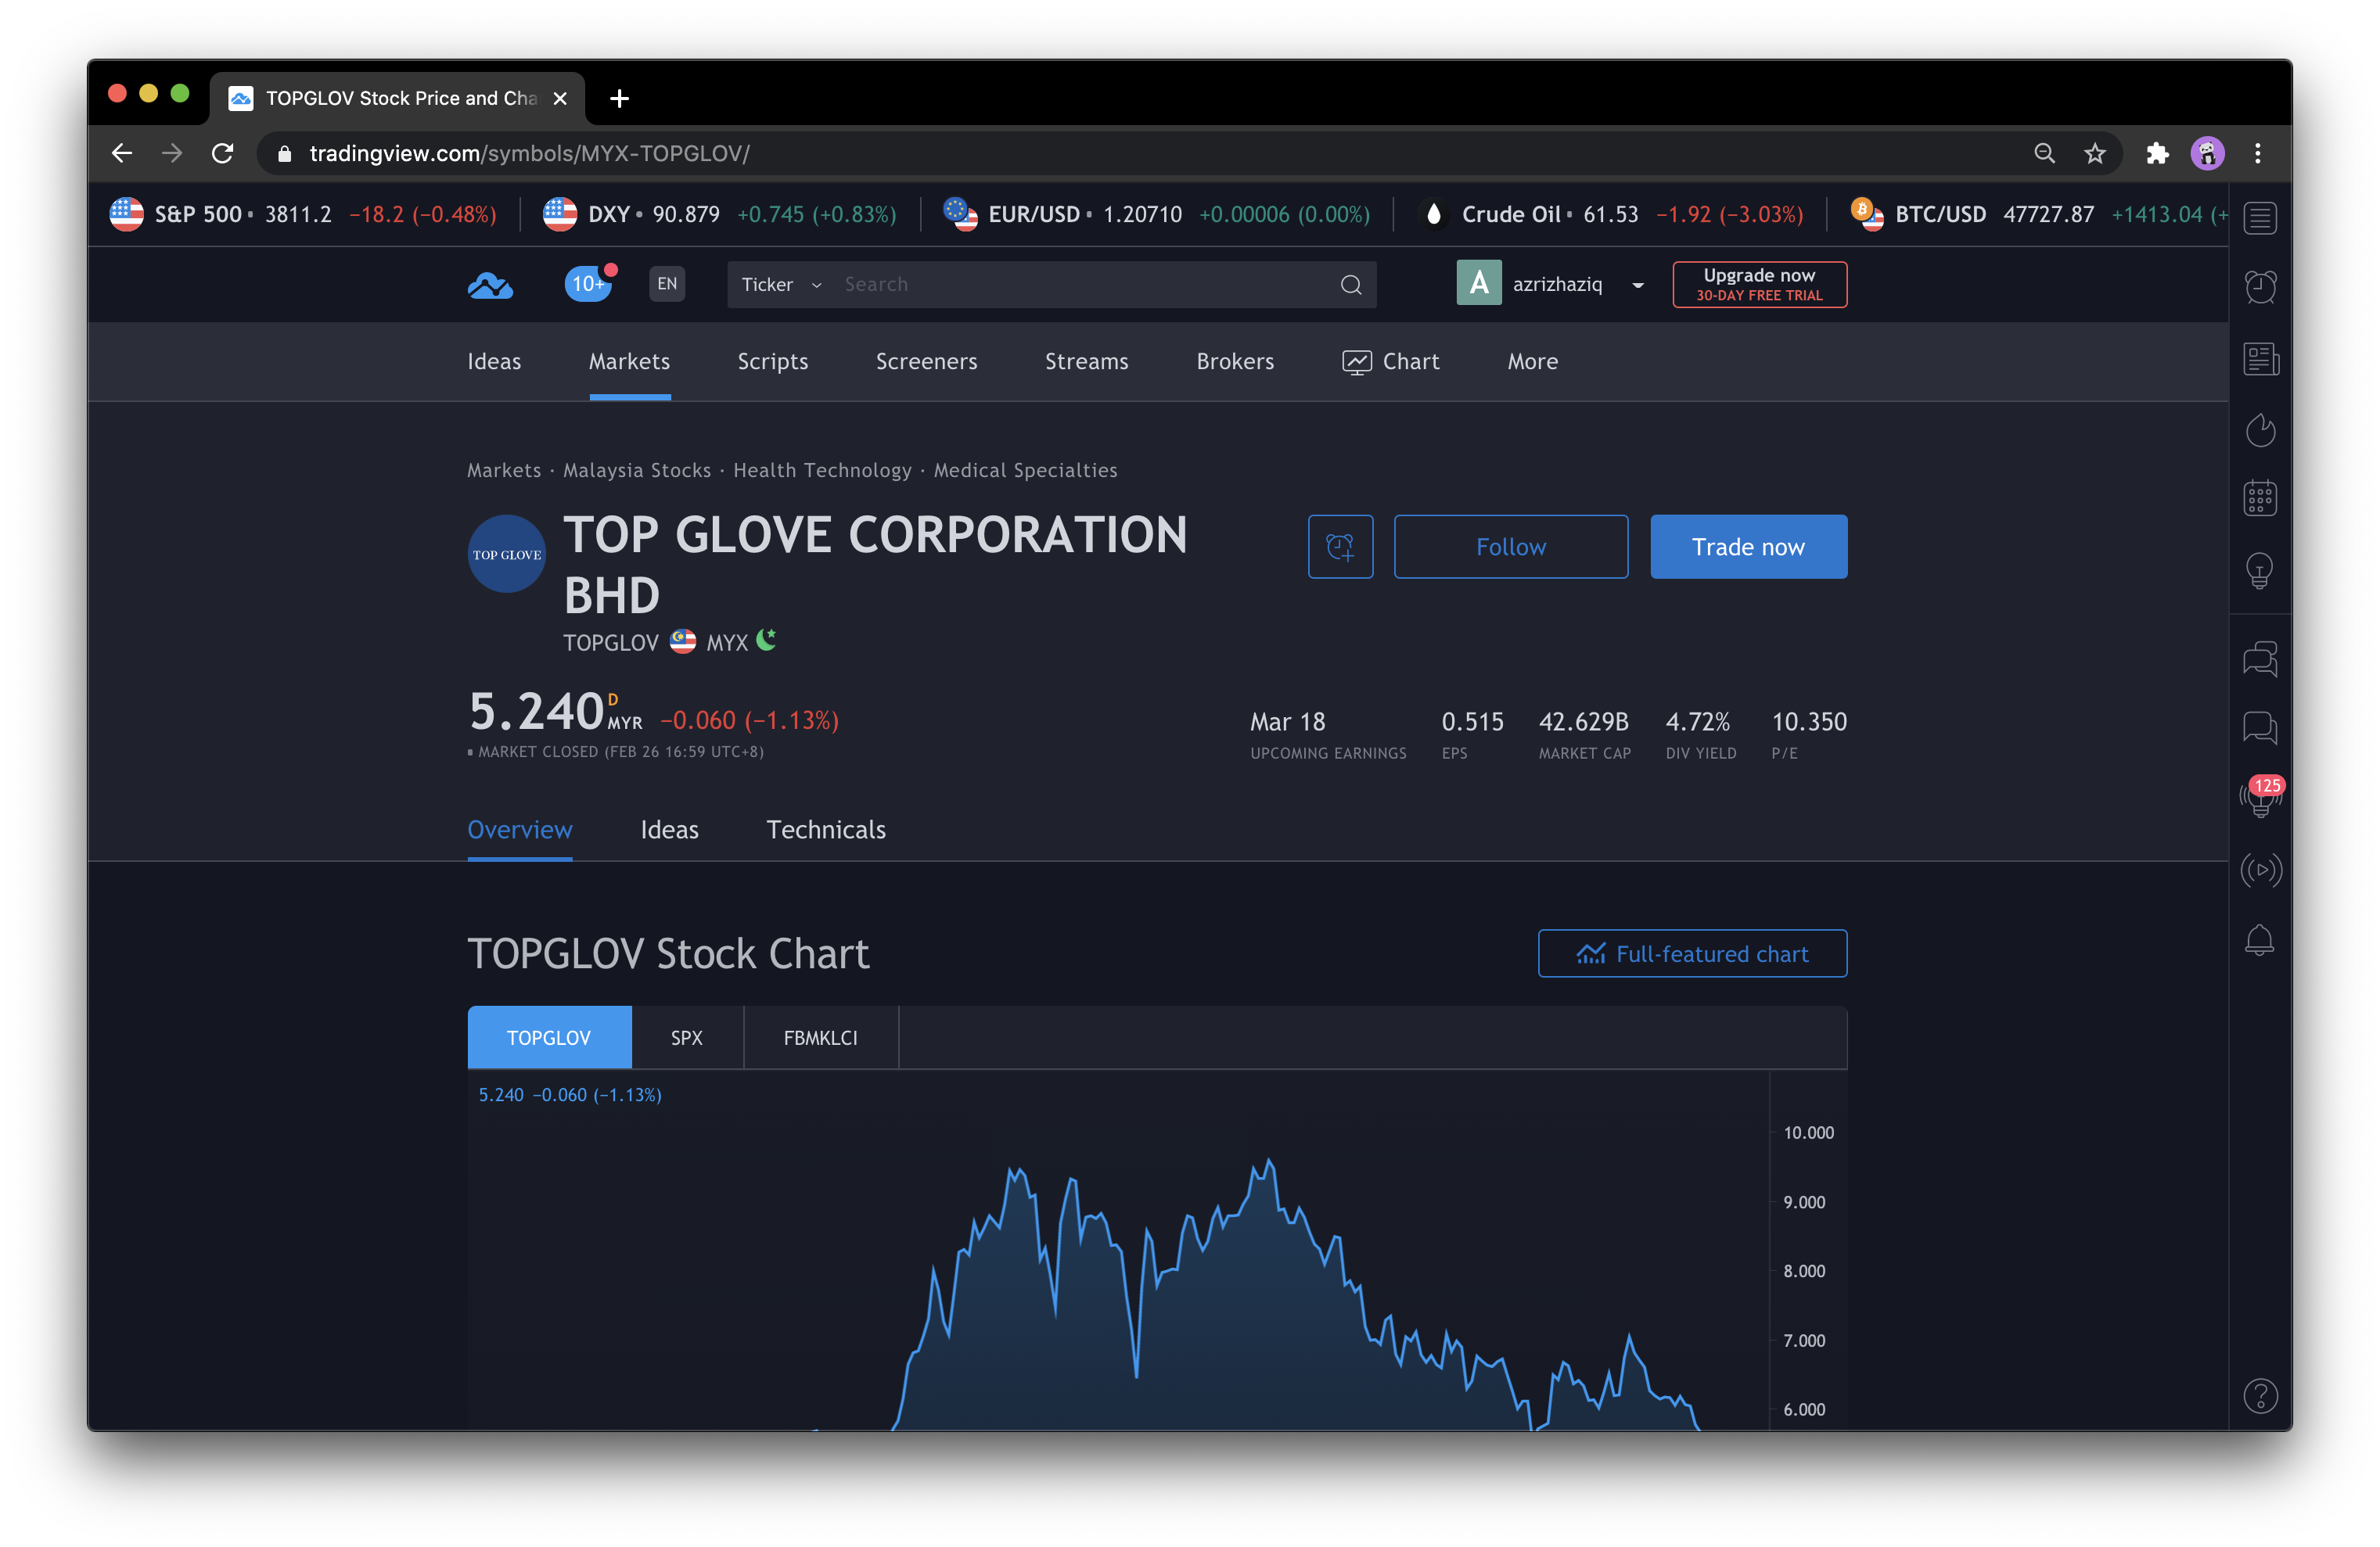
Task: Click the add alert button beside Follow
Action: point(1340,547)
